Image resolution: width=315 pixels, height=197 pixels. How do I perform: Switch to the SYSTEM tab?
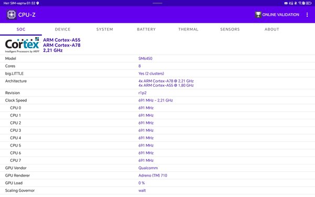[104, 29]
